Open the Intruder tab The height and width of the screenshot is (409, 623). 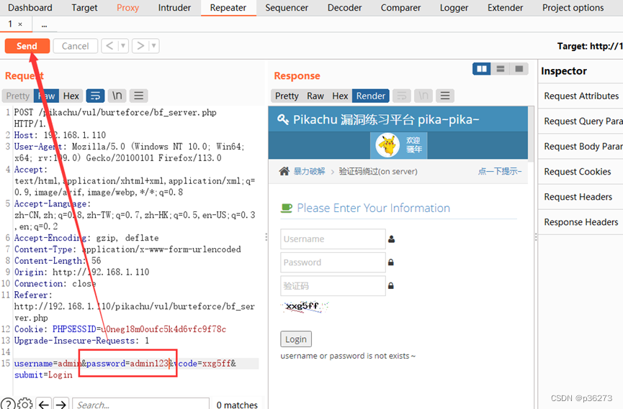coord(174,7)
